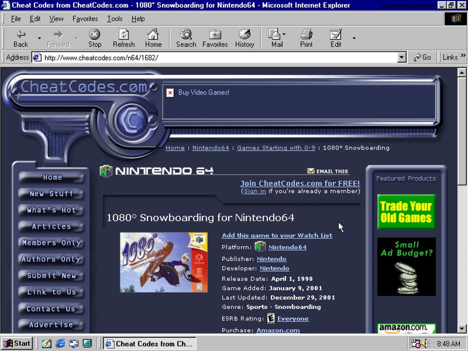Click Join CheatCodes.com for FREE link
The width and height of the screenshot is (468, 351).
coord(300,183)
